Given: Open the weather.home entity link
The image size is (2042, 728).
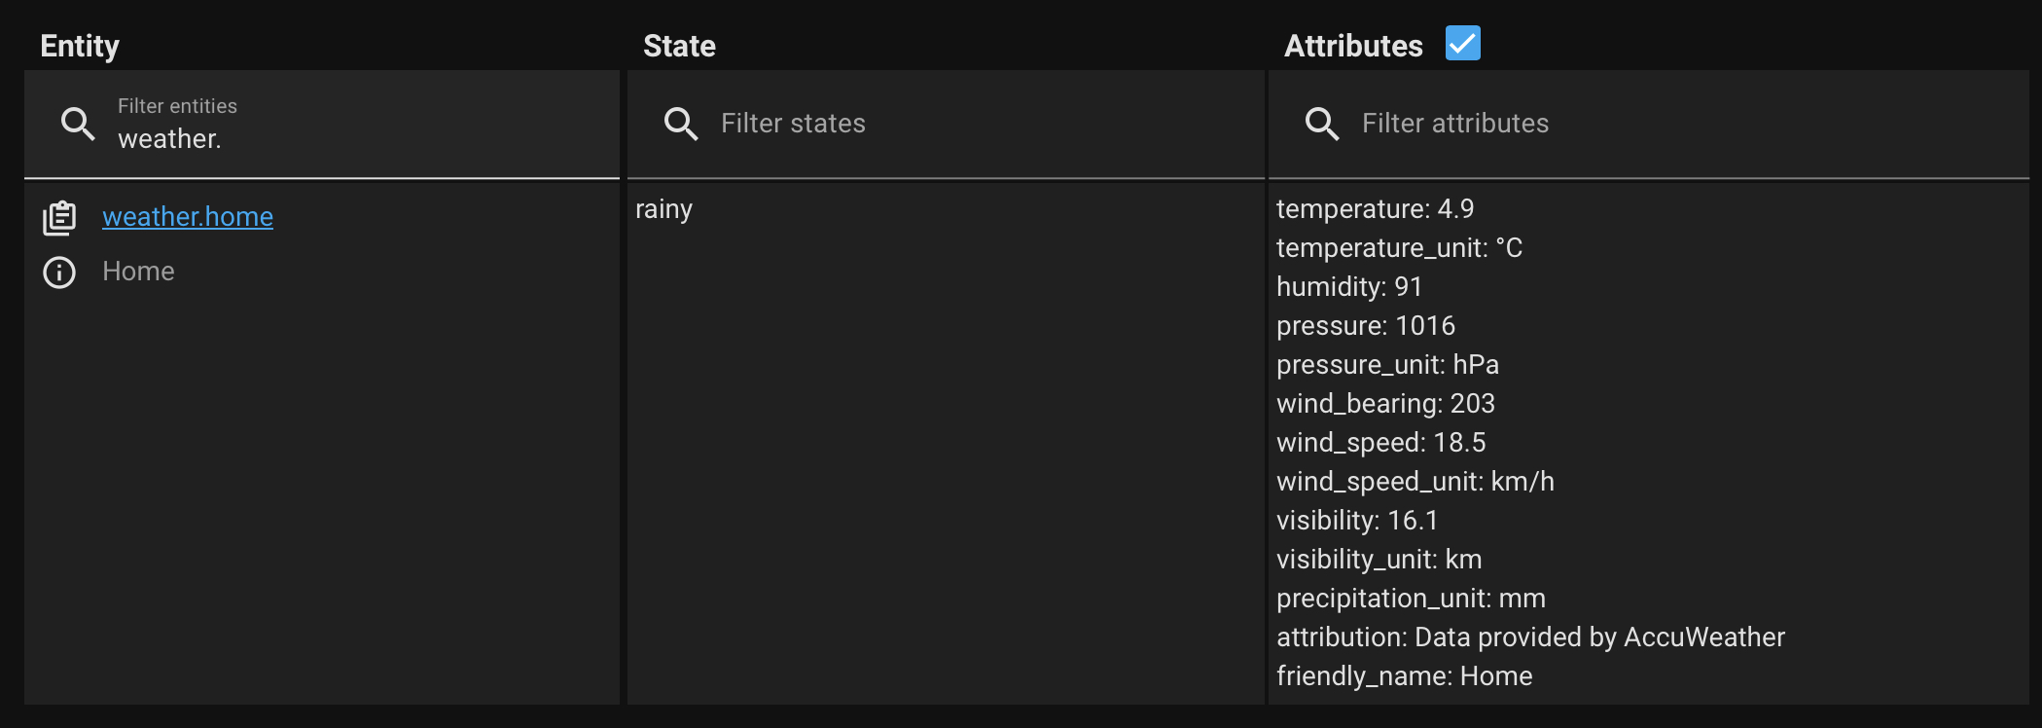Looking at the screenshot, I should point(188,216).
